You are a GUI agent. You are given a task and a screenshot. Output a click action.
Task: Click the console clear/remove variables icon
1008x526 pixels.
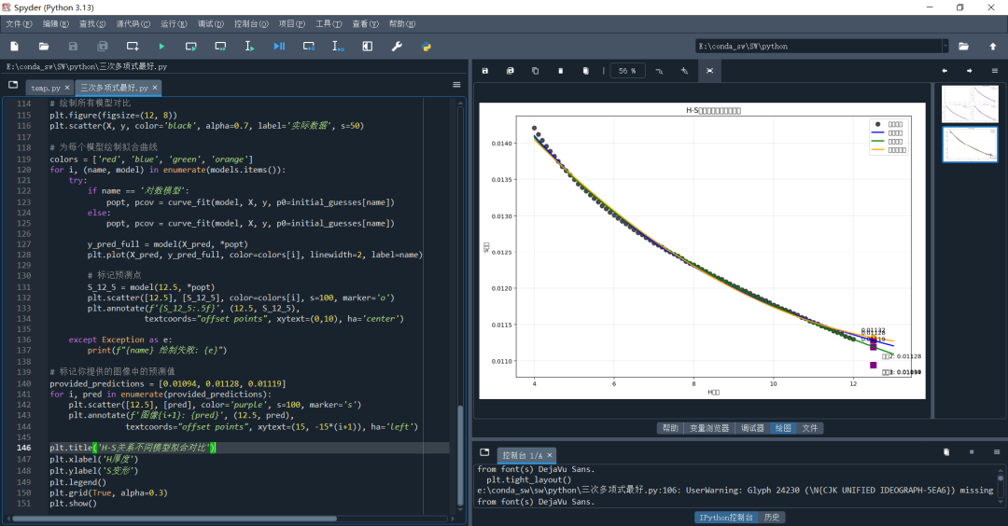coord(946,452)
